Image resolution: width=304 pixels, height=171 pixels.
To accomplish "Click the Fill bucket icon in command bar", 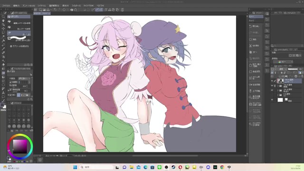I will tap(72, 9).
